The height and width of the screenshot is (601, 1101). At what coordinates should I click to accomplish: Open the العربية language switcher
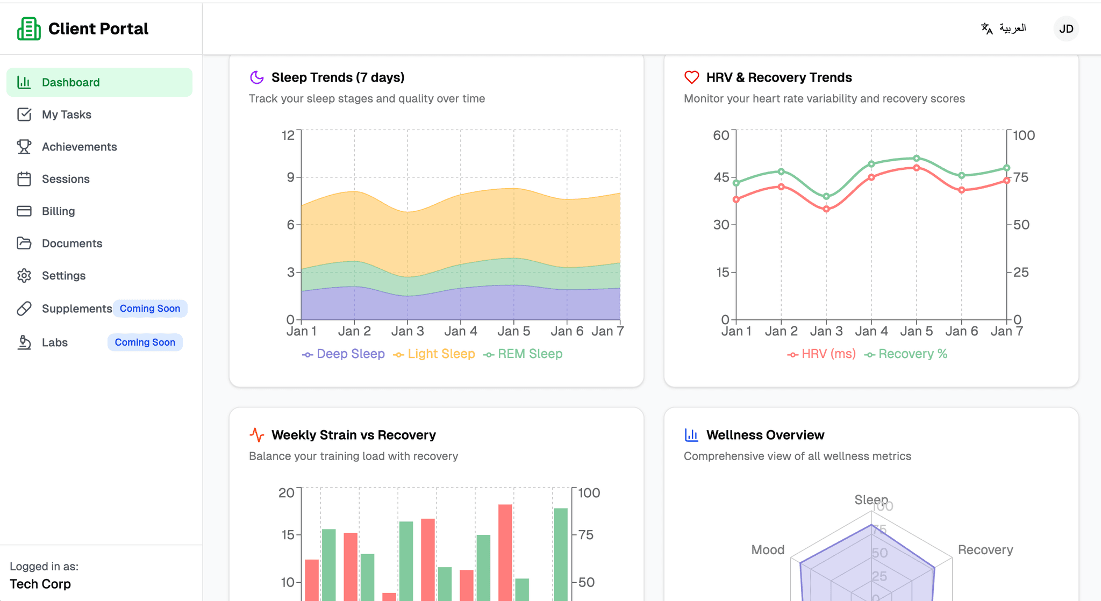pyautogui.click(x=1003, y=28)
